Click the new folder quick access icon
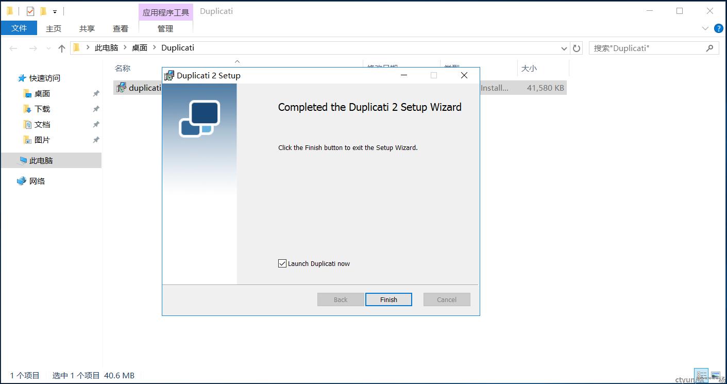 pos(43,11)
